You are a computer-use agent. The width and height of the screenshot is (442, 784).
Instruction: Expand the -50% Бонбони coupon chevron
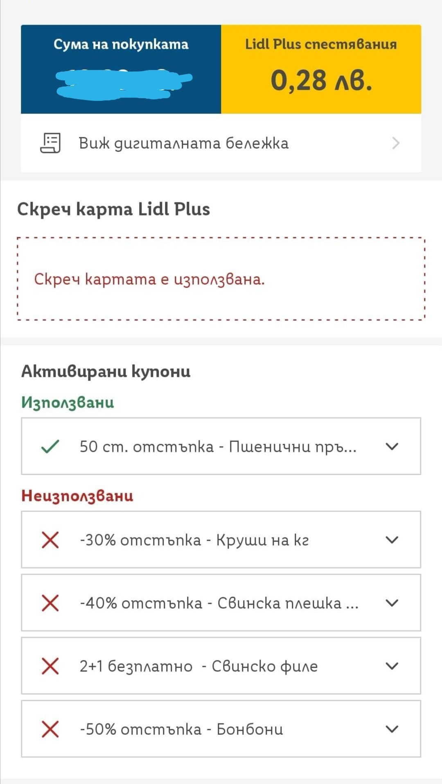(x=392, y=729)
